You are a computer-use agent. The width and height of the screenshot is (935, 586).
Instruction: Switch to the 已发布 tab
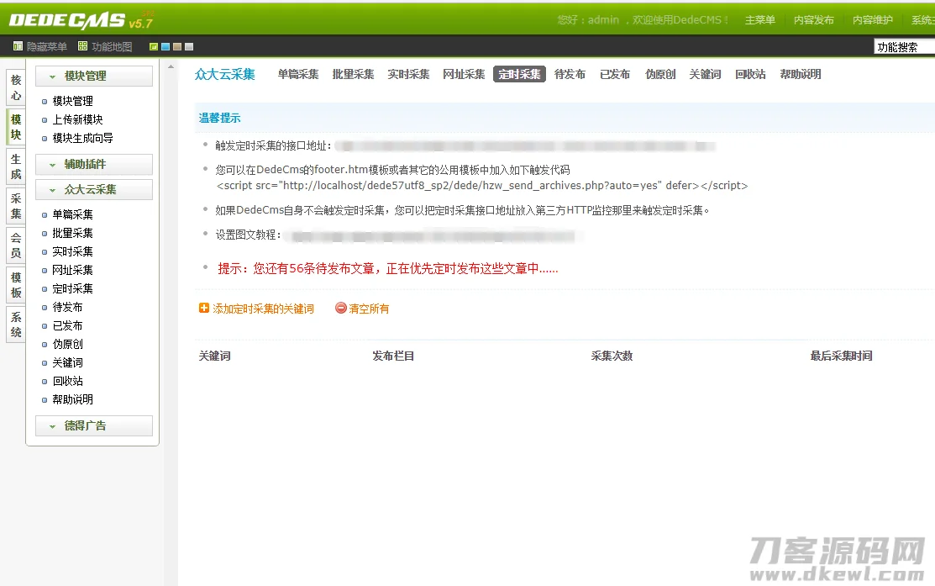click(x=616, y=74)
